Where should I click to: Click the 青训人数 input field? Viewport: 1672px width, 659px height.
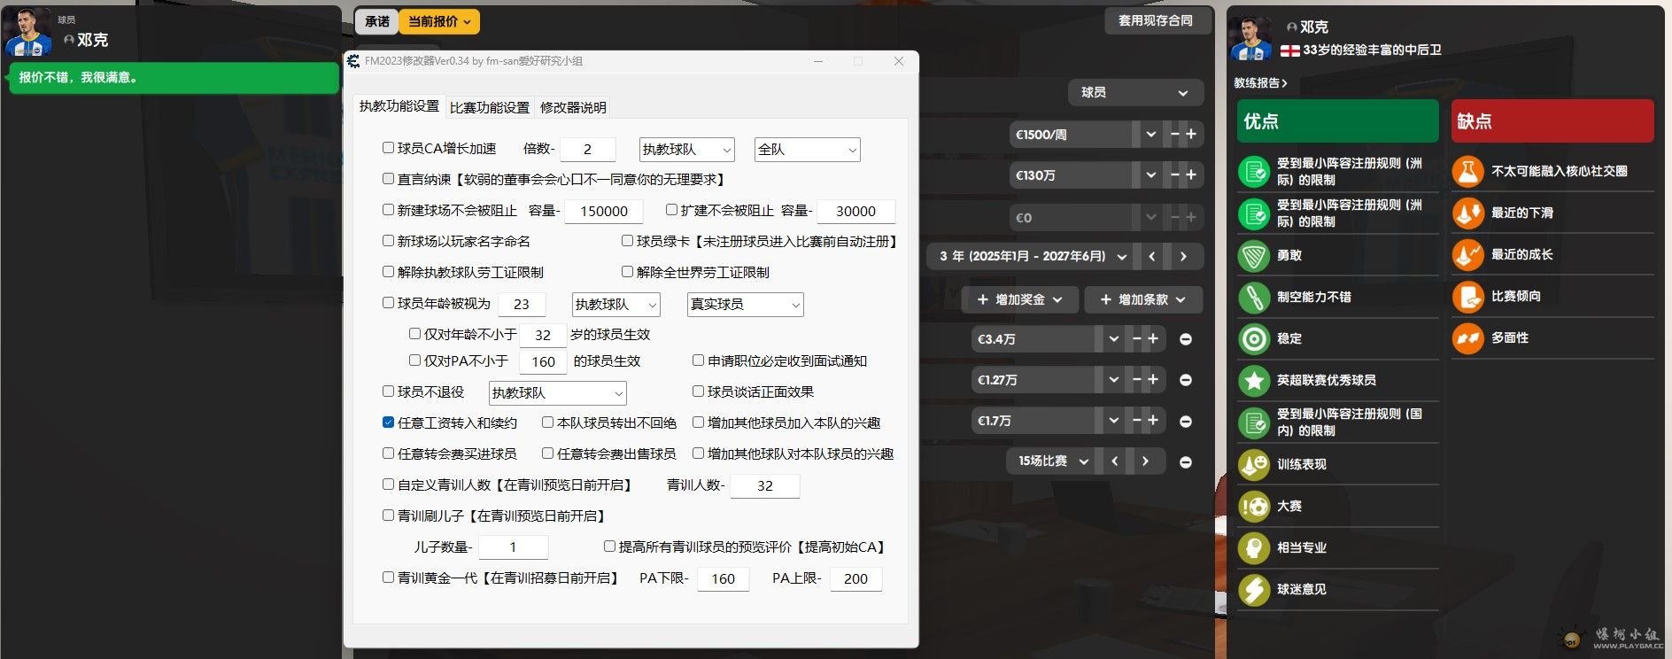click(764, 486)
